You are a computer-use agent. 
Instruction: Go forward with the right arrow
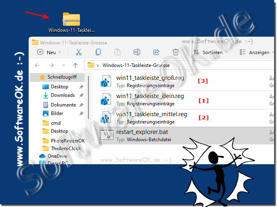coord(51,65)
